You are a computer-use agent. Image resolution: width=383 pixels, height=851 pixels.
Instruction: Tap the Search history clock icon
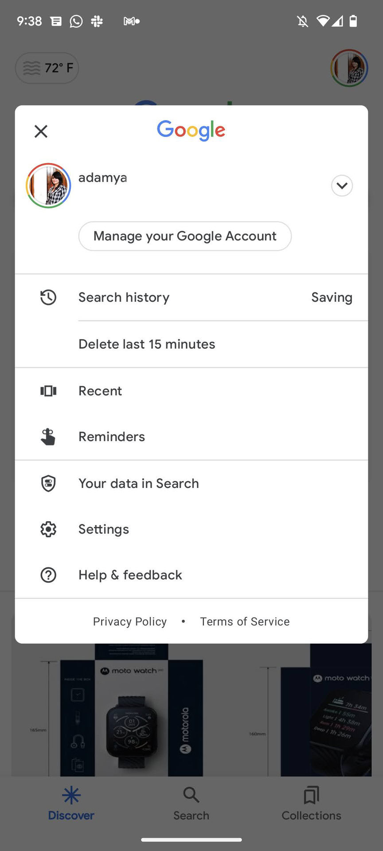(48, 297)
